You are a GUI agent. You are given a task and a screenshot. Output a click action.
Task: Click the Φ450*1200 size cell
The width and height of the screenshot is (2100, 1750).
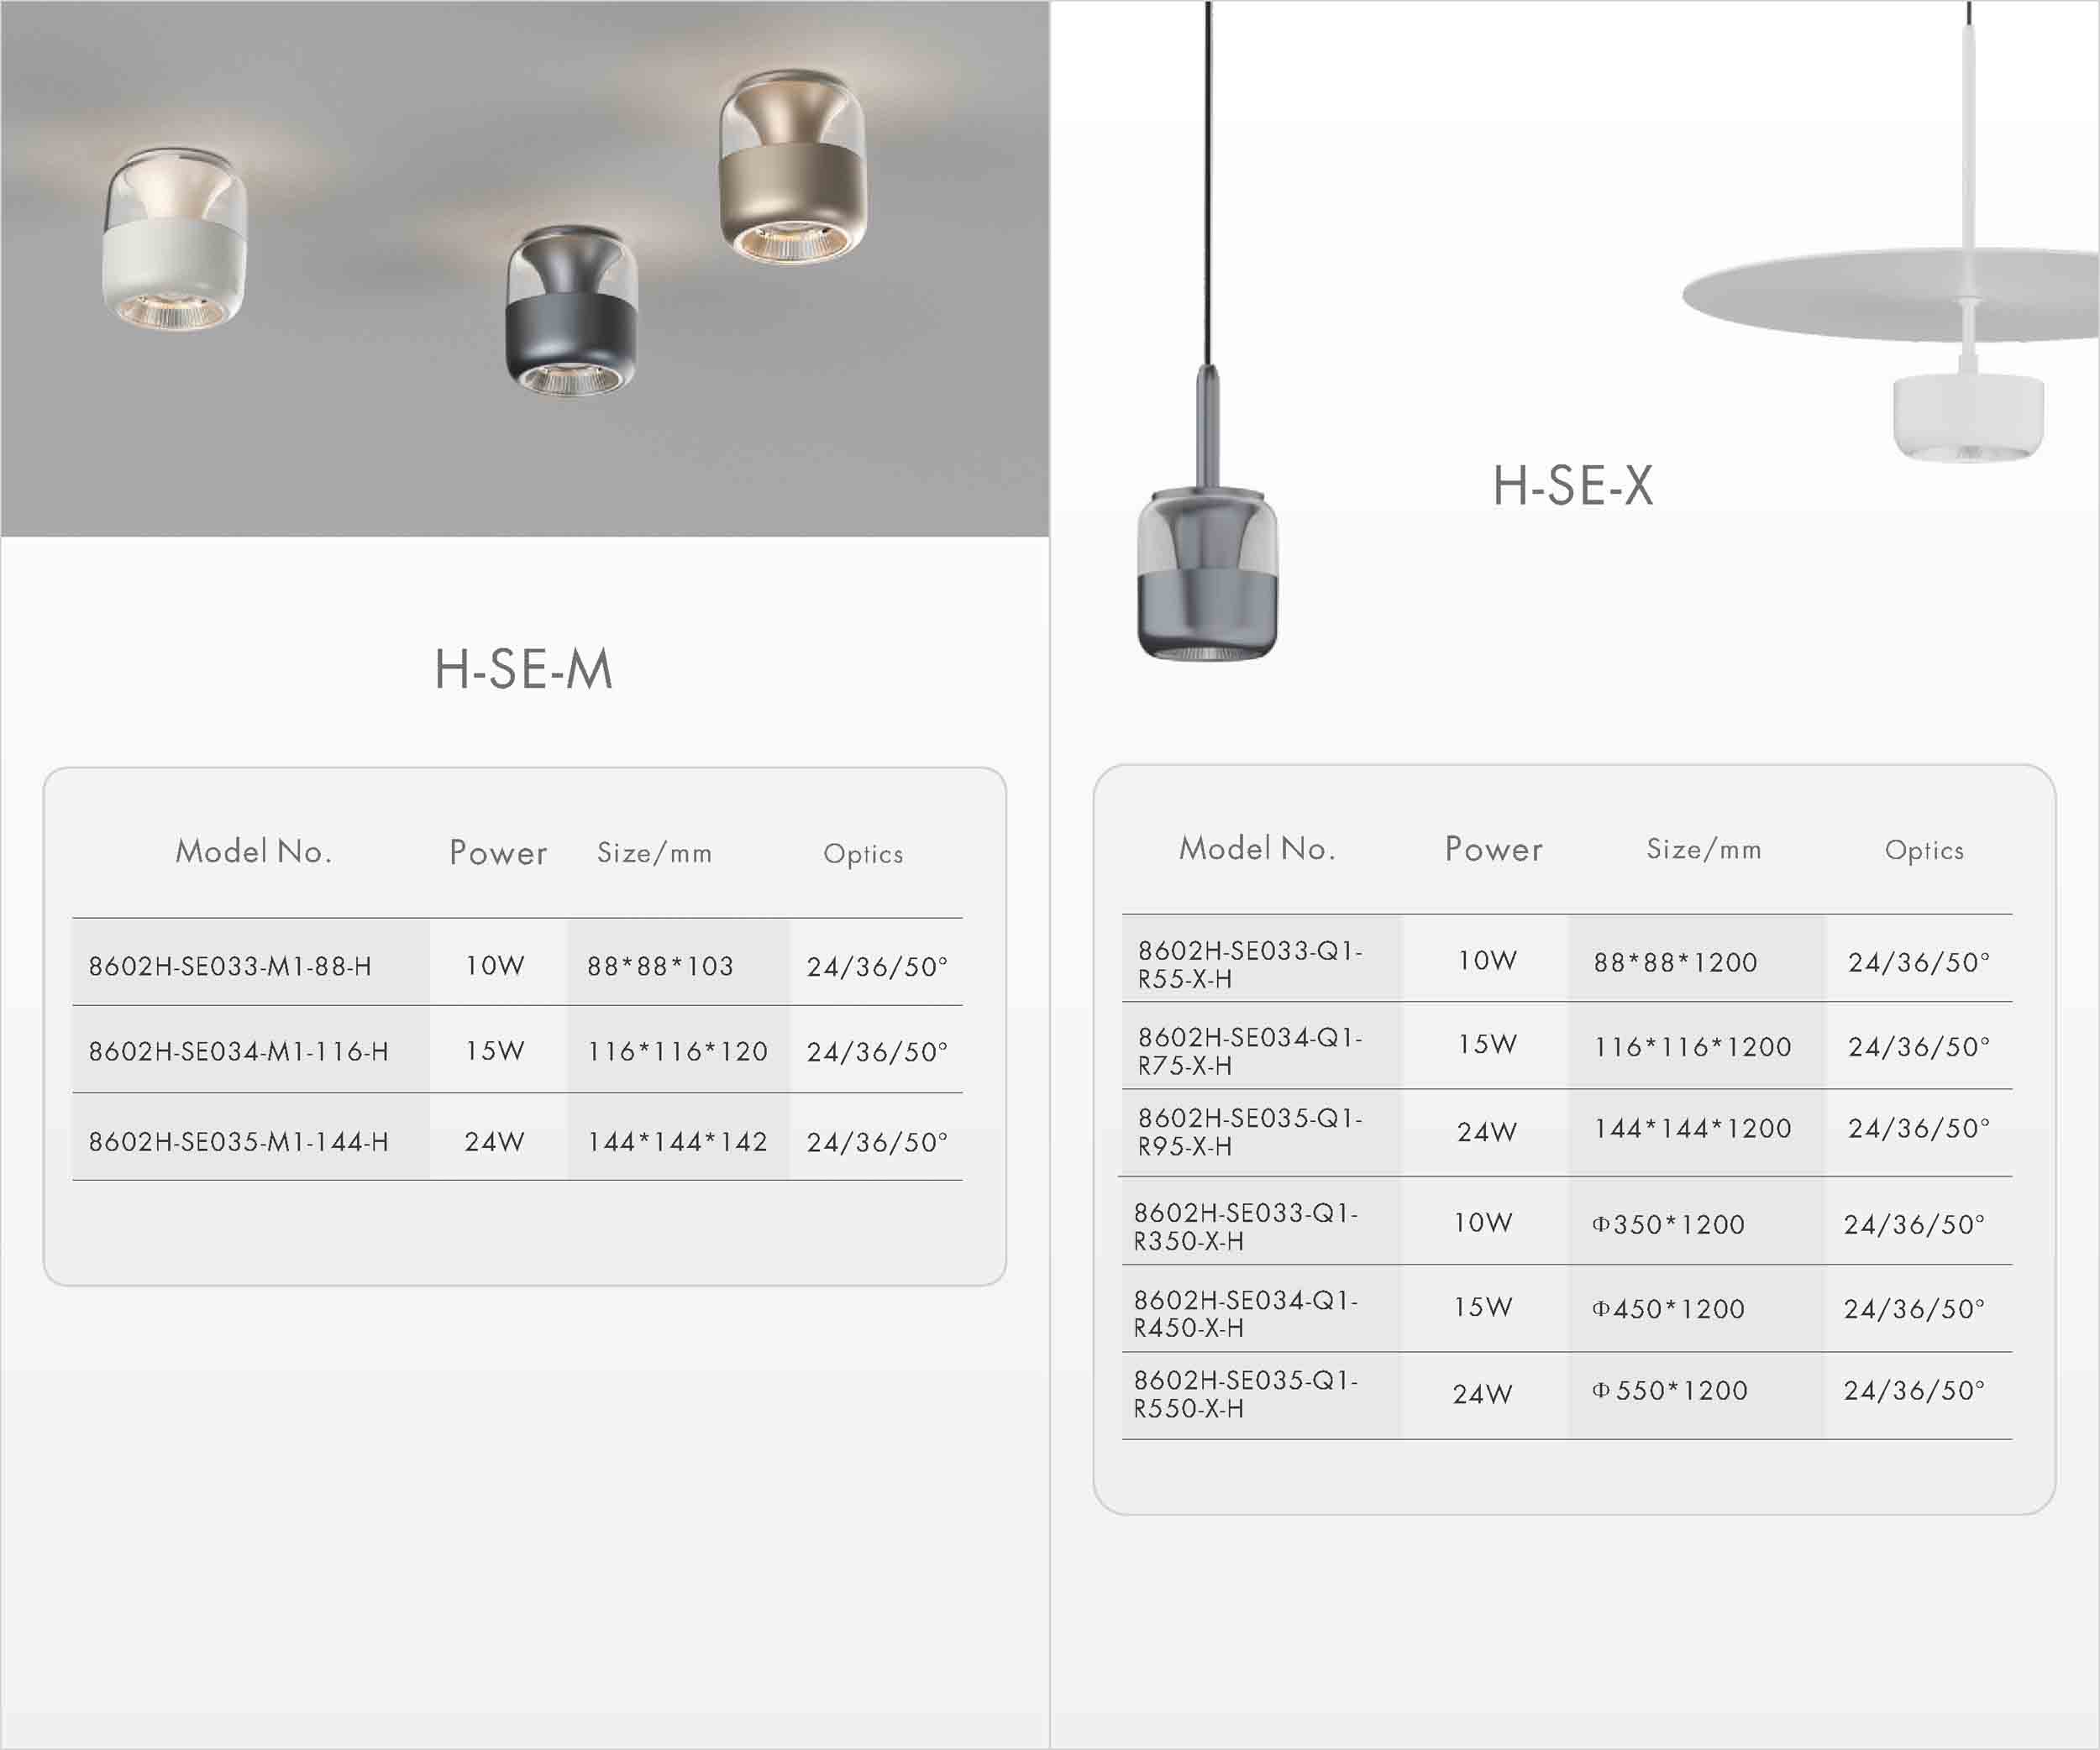coord(1668,1308)
